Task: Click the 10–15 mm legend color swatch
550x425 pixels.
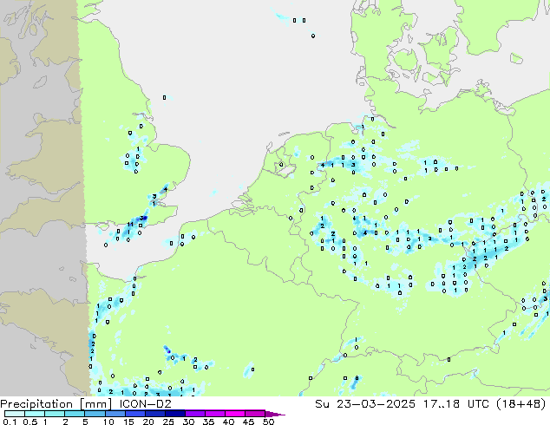Action: point(115,414)
